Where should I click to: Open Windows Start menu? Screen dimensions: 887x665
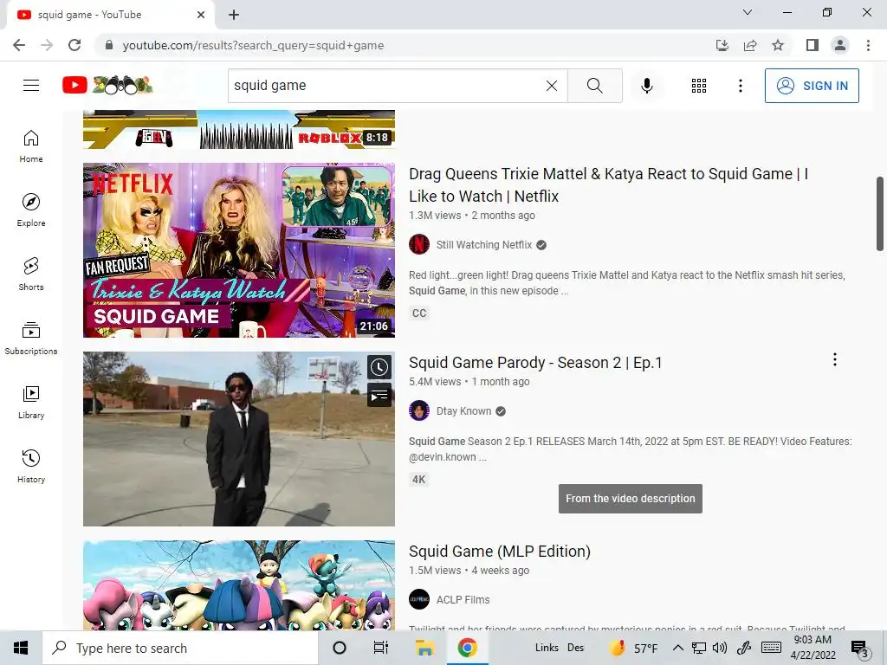coord(21,648)
